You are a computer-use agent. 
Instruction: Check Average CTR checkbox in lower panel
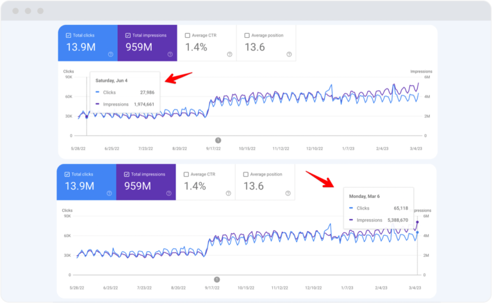tap(187, 174)
